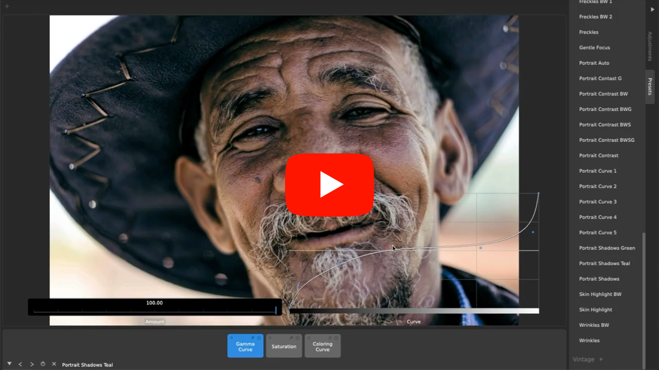Viewport: 659px width, 370px height.
Task: Apply the Portrait Shadows Teal preset in list
Action: tap(604, 264)
